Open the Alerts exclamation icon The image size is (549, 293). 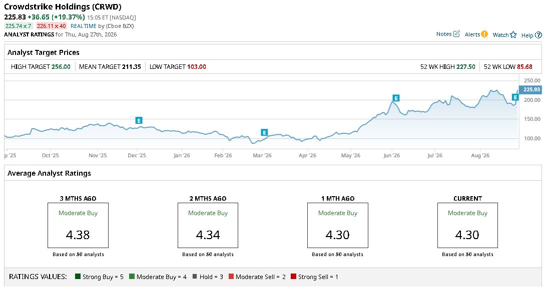pos(484,34)
